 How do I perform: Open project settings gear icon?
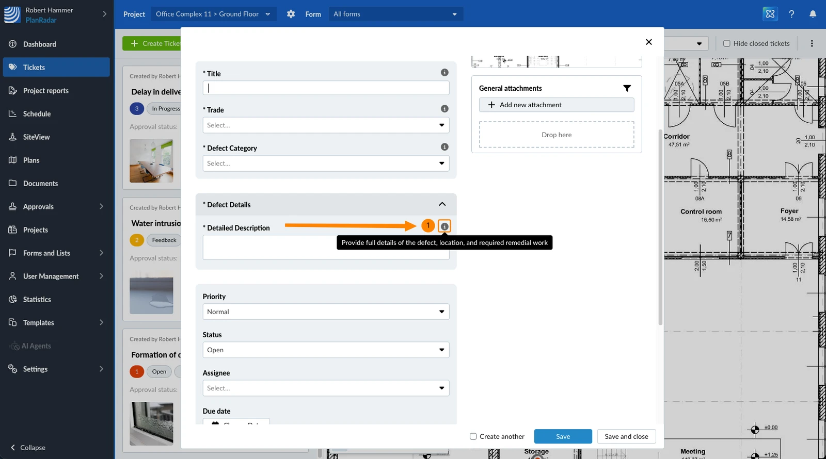tap(291, 14)
